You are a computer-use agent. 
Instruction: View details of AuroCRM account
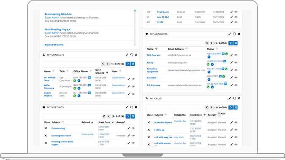[x=236, y=77]
